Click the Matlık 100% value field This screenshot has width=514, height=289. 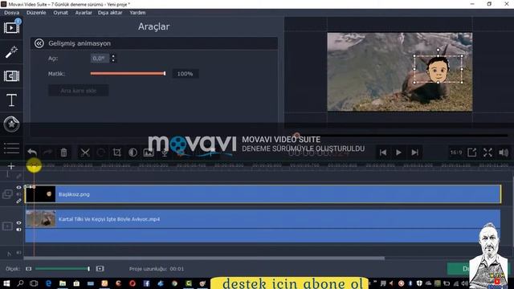pos(185,74)
